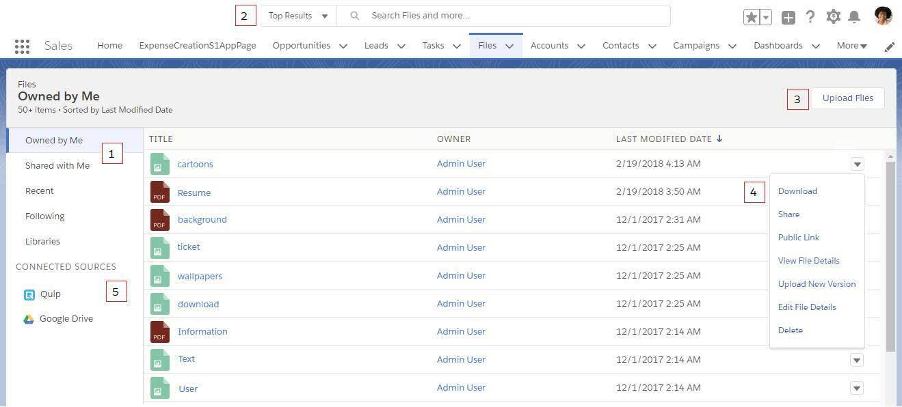This screenshot has height=407, width=902.
Task: Open the Text row actions dropdown
Action: pyautogui.click(x=857, y=360)
